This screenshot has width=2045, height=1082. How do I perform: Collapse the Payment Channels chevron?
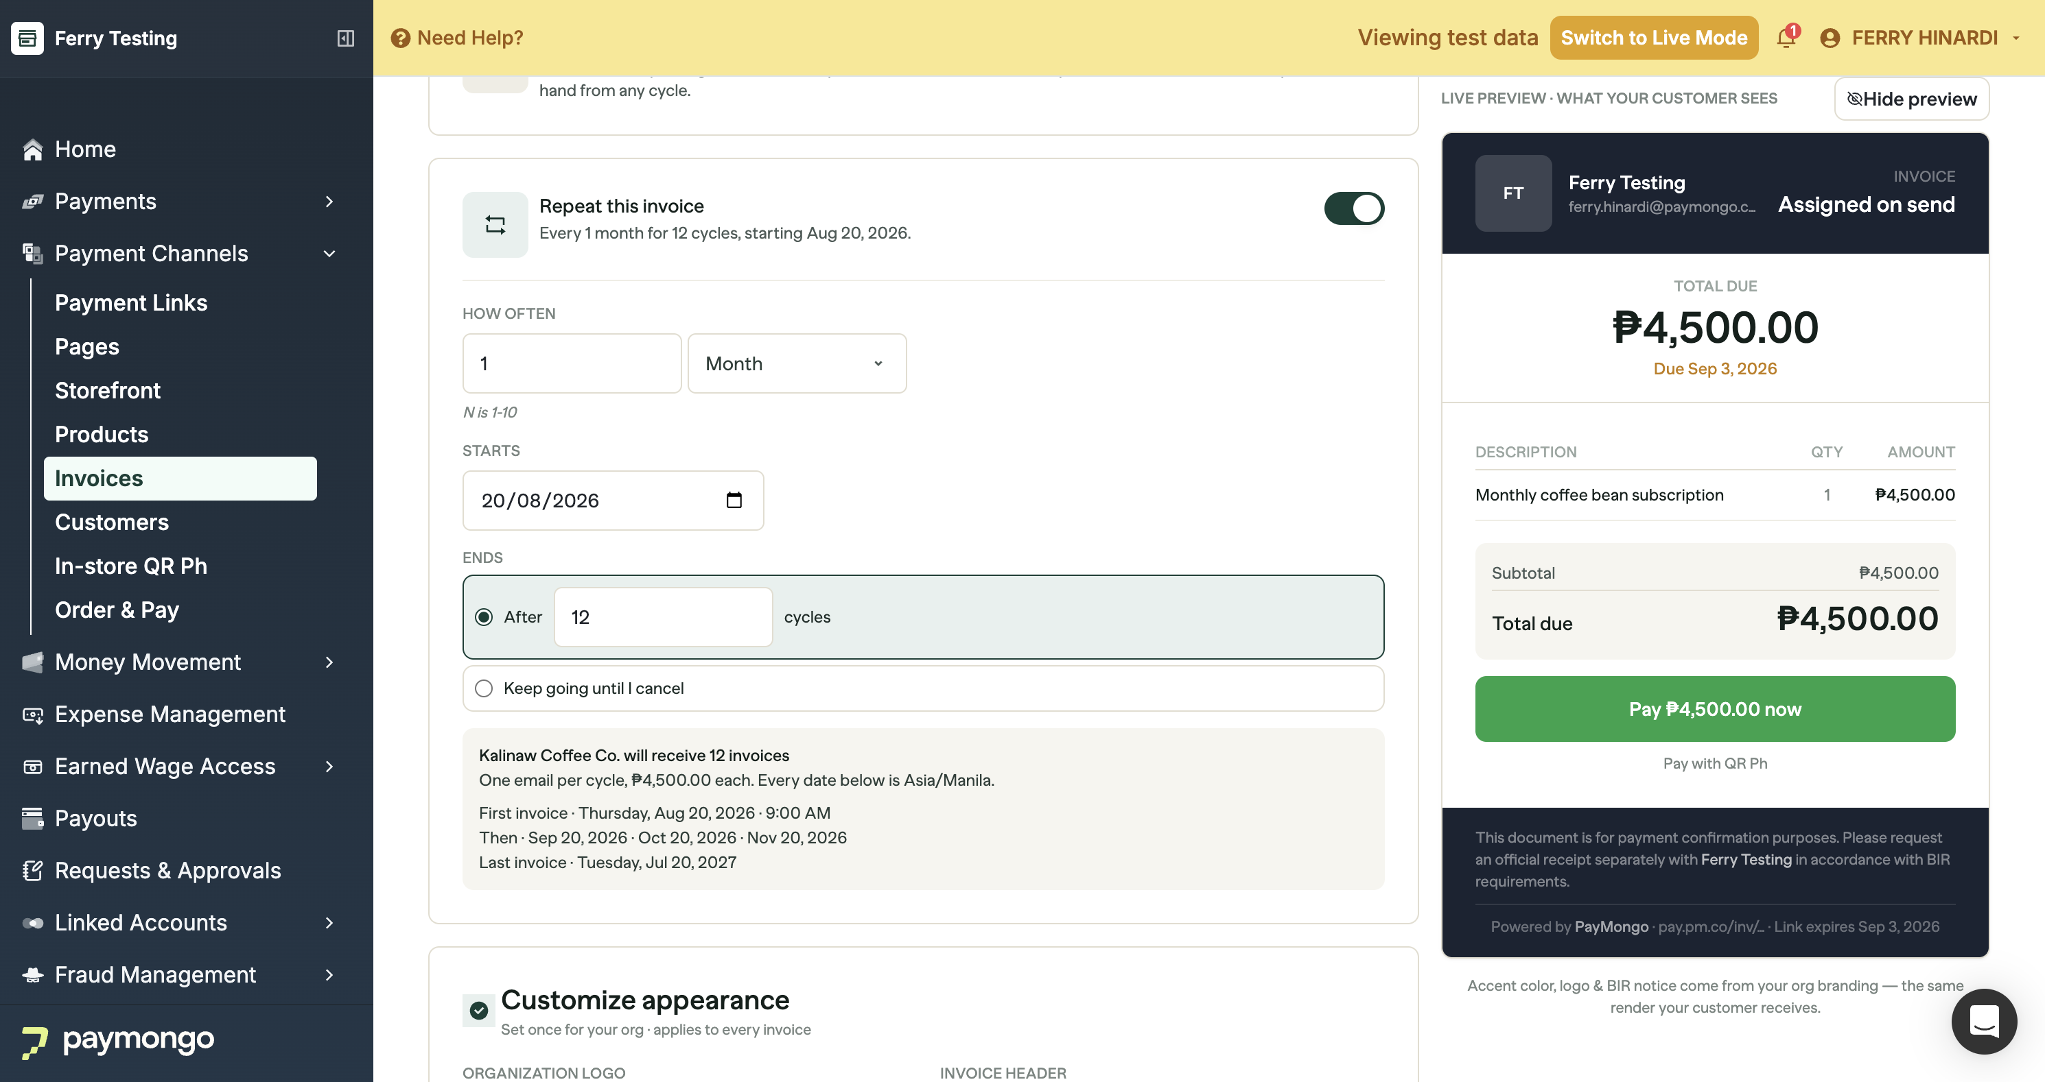point(329,254)
